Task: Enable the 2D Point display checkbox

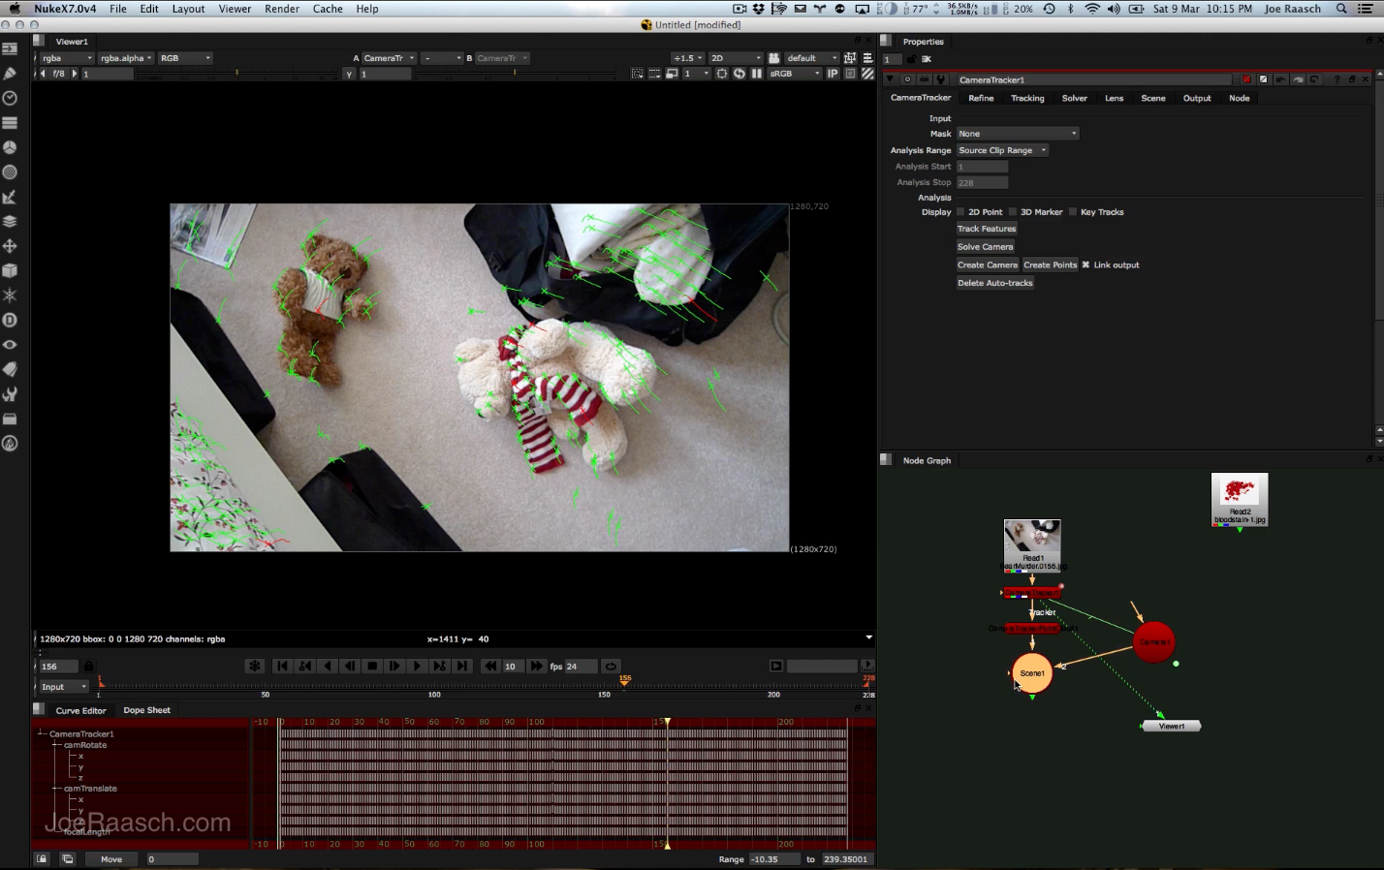Action: (960, 212)
